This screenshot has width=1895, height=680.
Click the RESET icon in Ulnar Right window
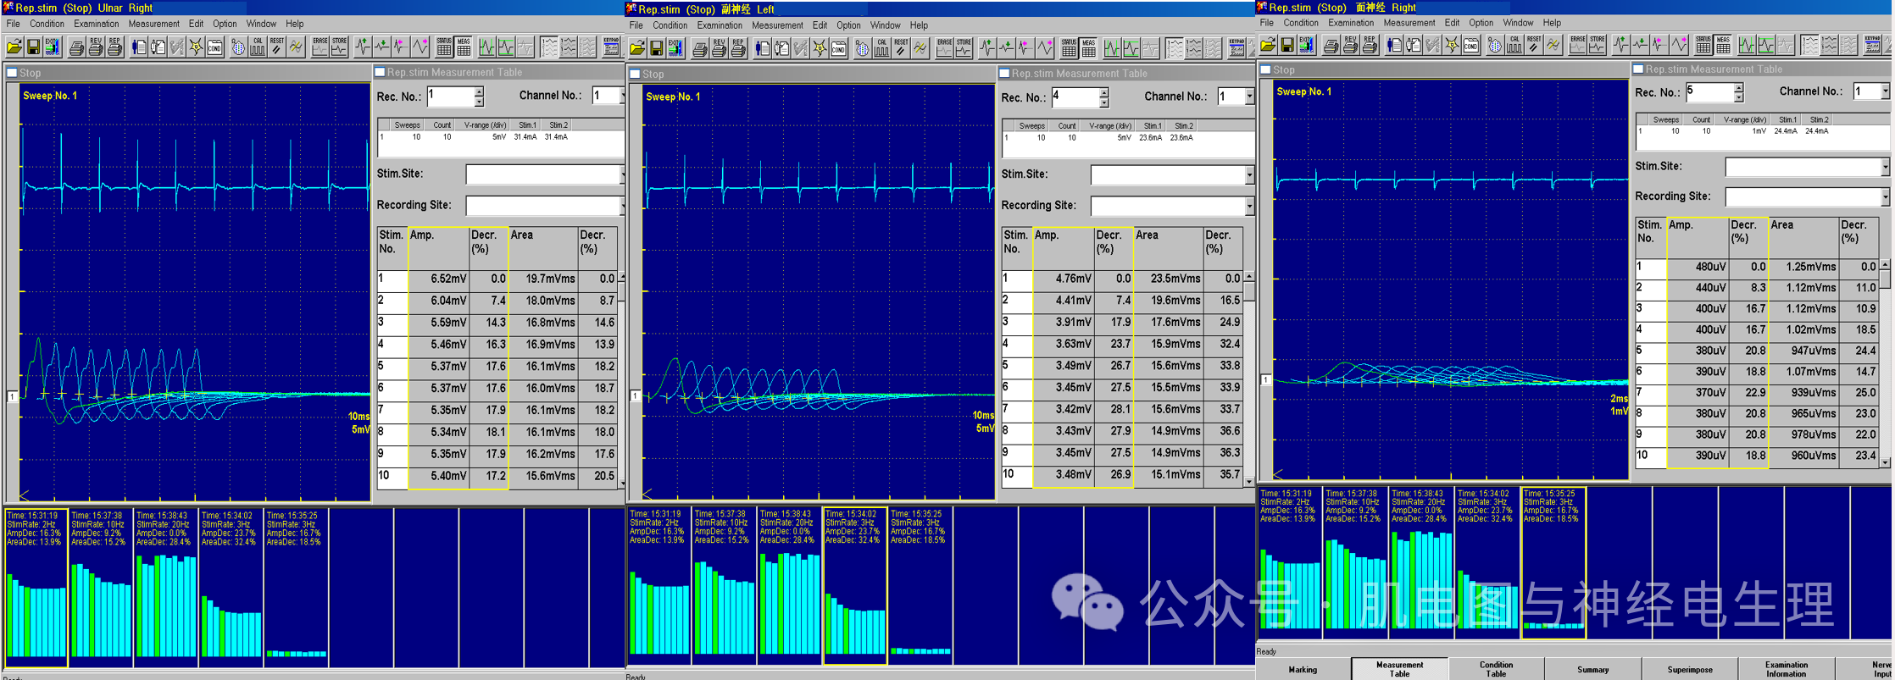coord(276,47)
